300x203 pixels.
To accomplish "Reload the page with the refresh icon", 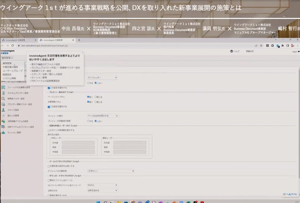I will click(12, 46).
